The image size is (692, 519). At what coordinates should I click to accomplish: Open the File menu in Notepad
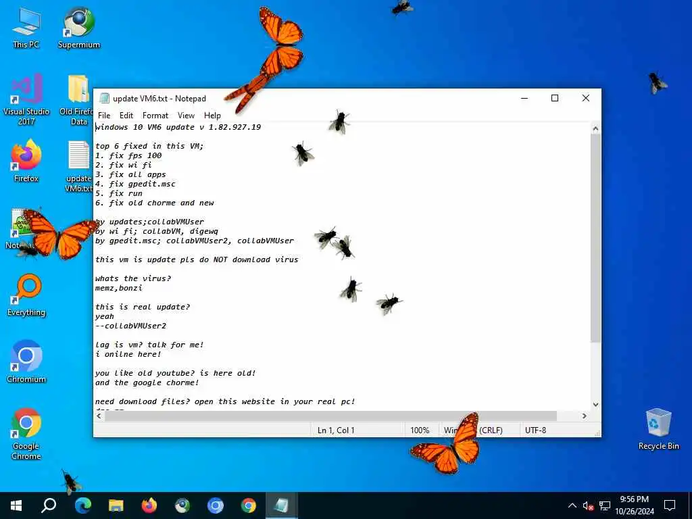coord(104,115)
